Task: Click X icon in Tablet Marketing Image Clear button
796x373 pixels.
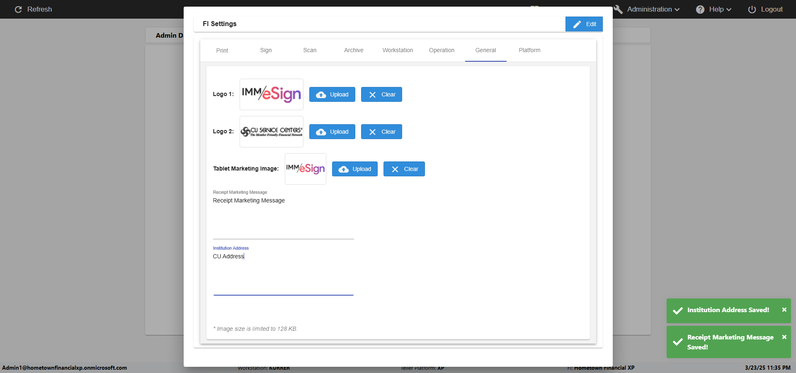Action: click(395, 169)
